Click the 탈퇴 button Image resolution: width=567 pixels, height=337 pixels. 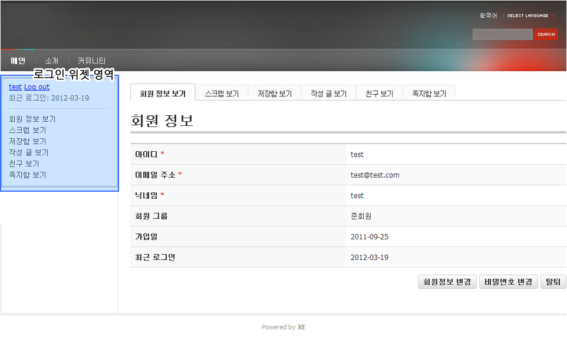(x=553, y=282)
